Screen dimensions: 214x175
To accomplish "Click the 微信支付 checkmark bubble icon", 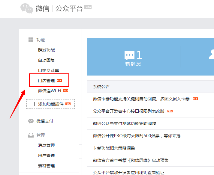I will 31,121.
